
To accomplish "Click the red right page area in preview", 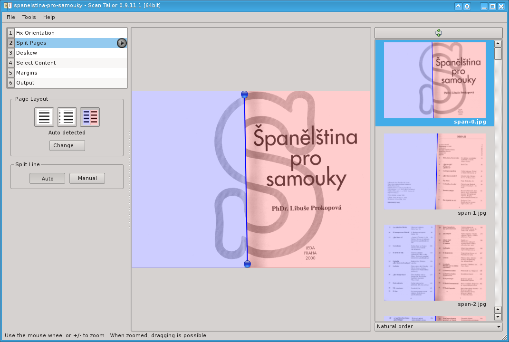I will point(308,180).
